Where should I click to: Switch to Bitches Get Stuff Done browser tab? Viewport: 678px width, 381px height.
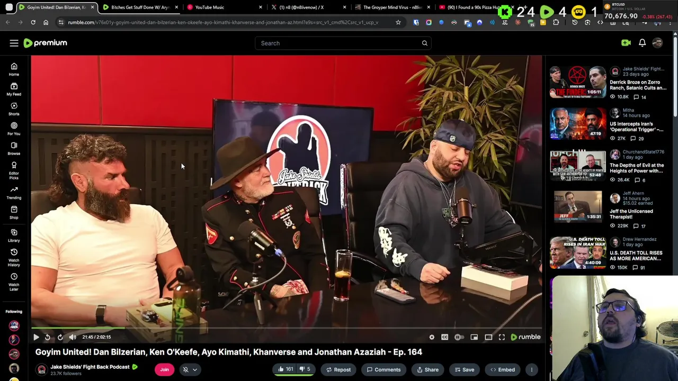coord(140,7)
